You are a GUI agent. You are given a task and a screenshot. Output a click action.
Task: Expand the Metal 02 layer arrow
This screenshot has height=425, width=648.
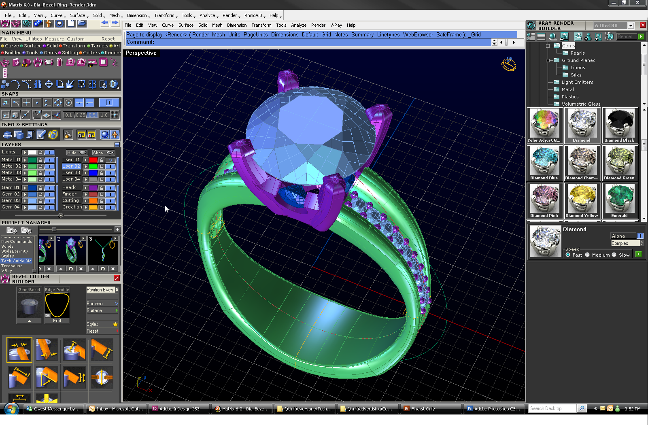[x=25, y=166]
